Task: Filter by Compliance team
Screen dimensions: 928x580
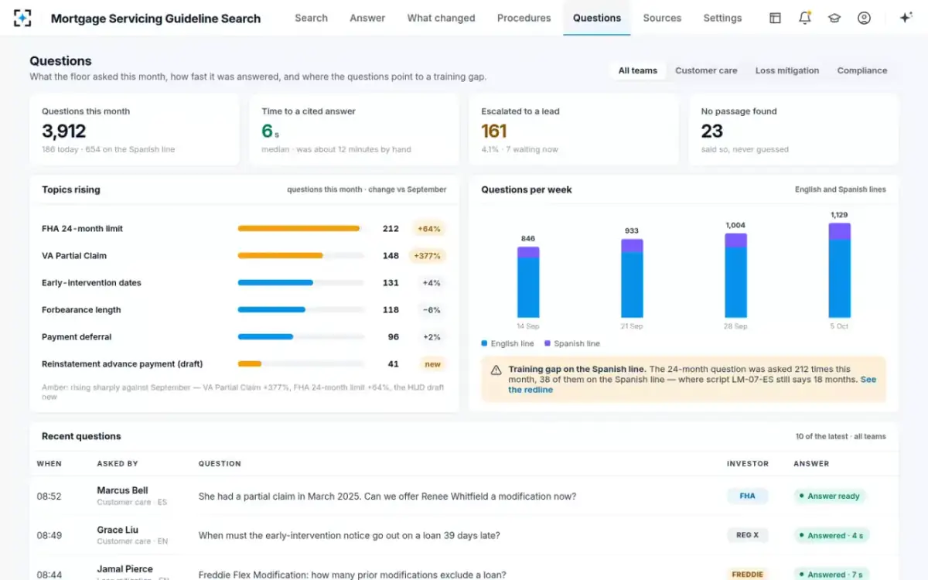Action: coord(861,70)
